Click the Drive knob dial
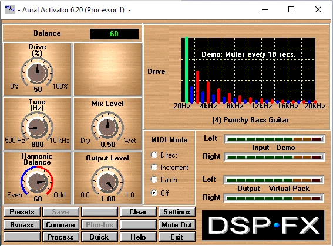The height and width of the screenshot is (246, 333). [37, 73]
